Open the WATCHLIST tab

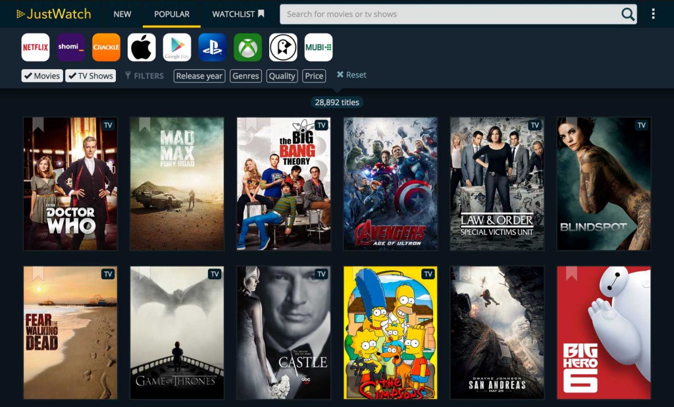238,14
